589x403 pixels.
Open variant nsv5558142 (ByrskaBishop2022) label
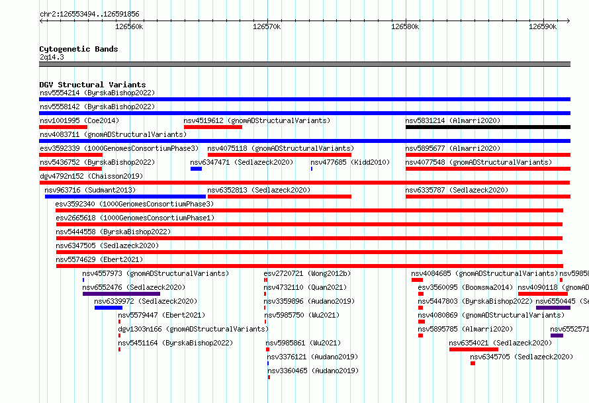(97, 107)
